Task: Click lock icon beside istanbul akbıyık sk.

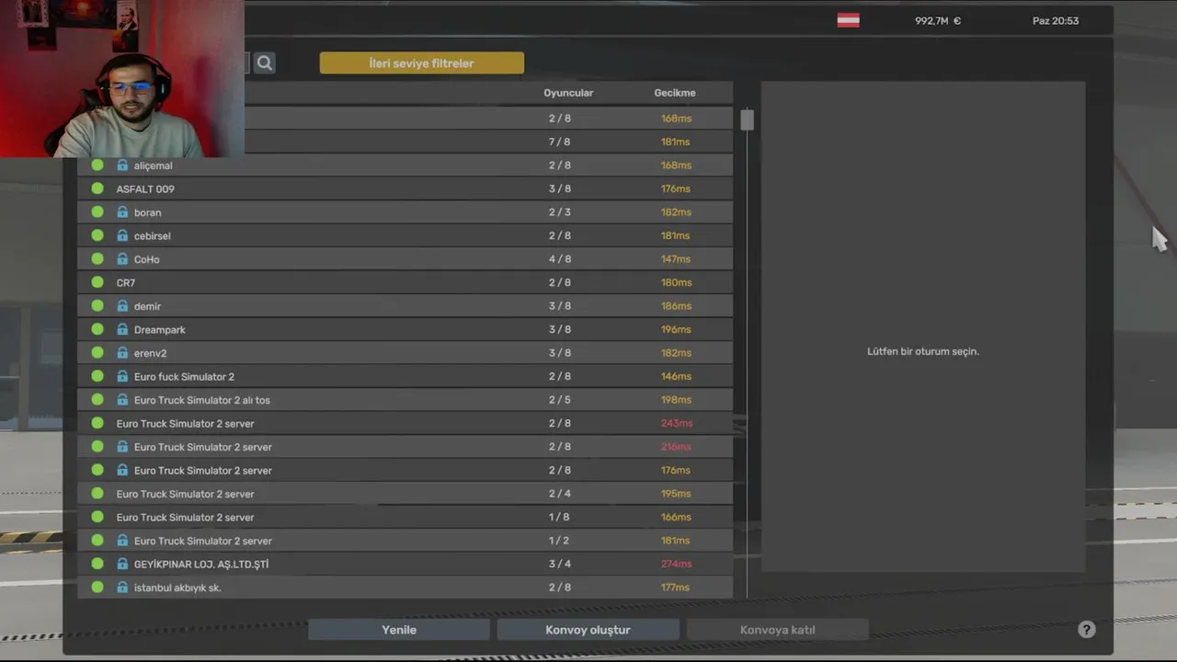Action: click(x=122, y=588)
